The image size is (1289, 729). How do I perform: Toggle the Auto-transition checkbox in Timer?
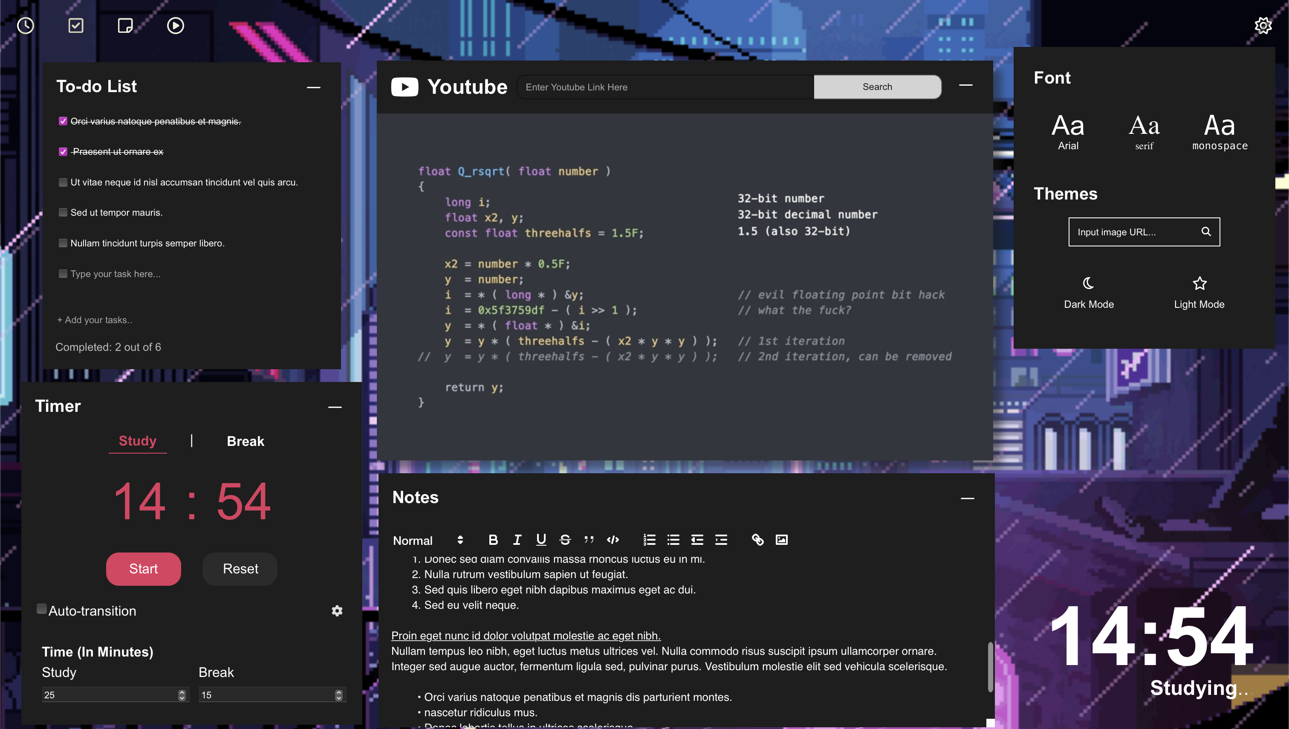[43, 610]
